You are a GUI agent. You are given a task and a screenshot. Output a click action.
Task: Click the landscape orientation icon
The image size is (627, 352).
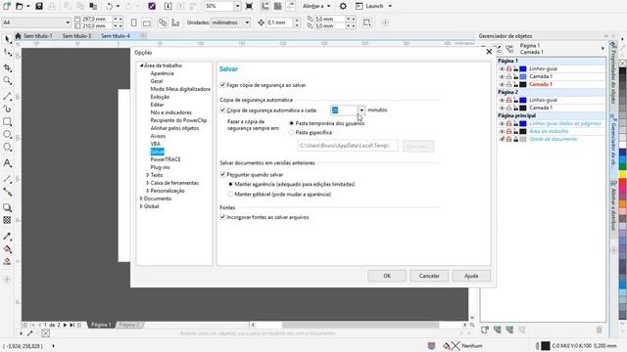[147, 22]
